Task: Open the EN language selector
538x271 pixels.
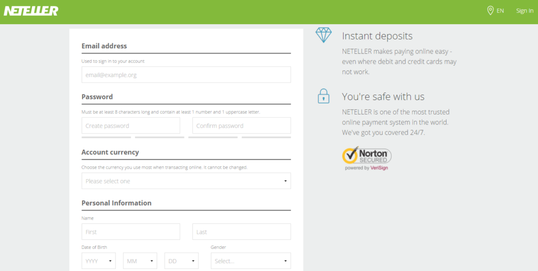Action: pyautogui.click(x=500, y=11)
